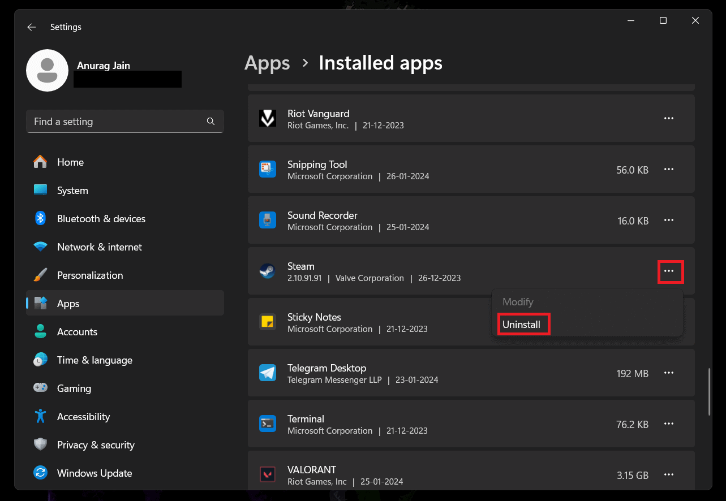Open three-dot menu for Terminal
The image size is (726, 501).
tap(668, 424)
